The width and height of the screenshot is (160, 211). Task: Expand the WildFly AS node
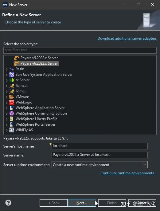(6, 130)
